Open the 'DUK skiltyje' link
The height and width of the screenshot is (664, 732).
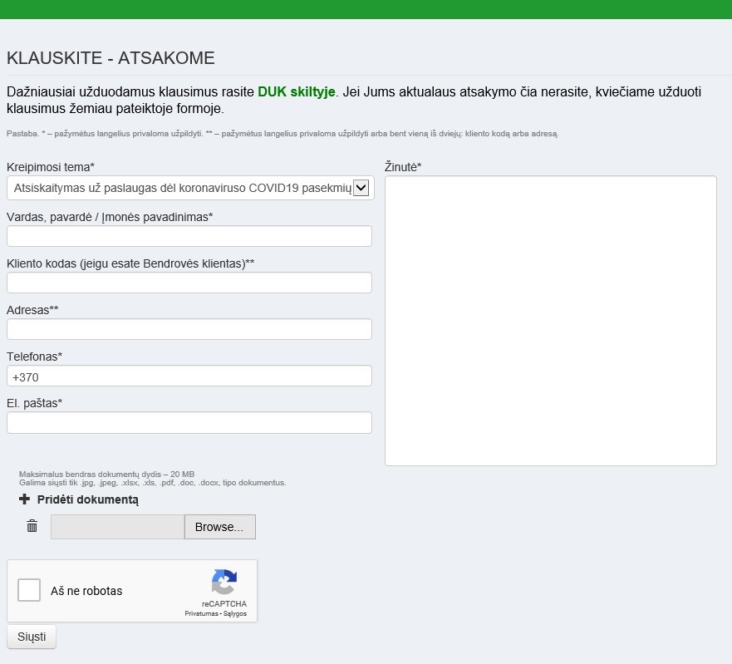297,91
